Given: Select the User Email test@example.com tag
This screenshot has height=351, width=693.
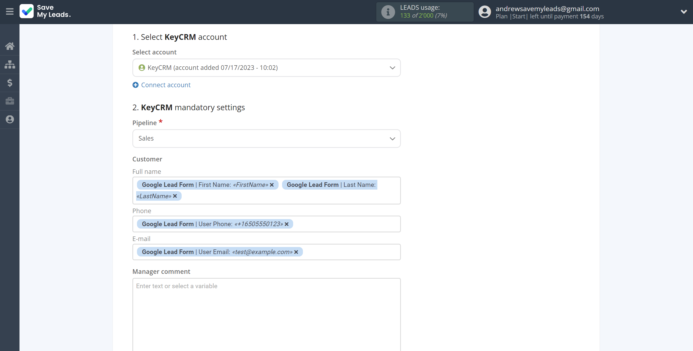Looking at the screenshot, I should 220,252.
